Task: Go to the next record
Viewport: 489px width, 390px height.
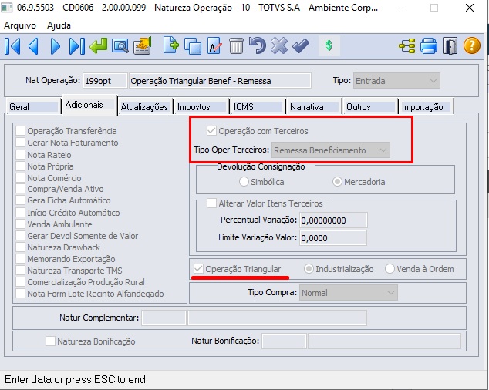Action: coord(56,46)
